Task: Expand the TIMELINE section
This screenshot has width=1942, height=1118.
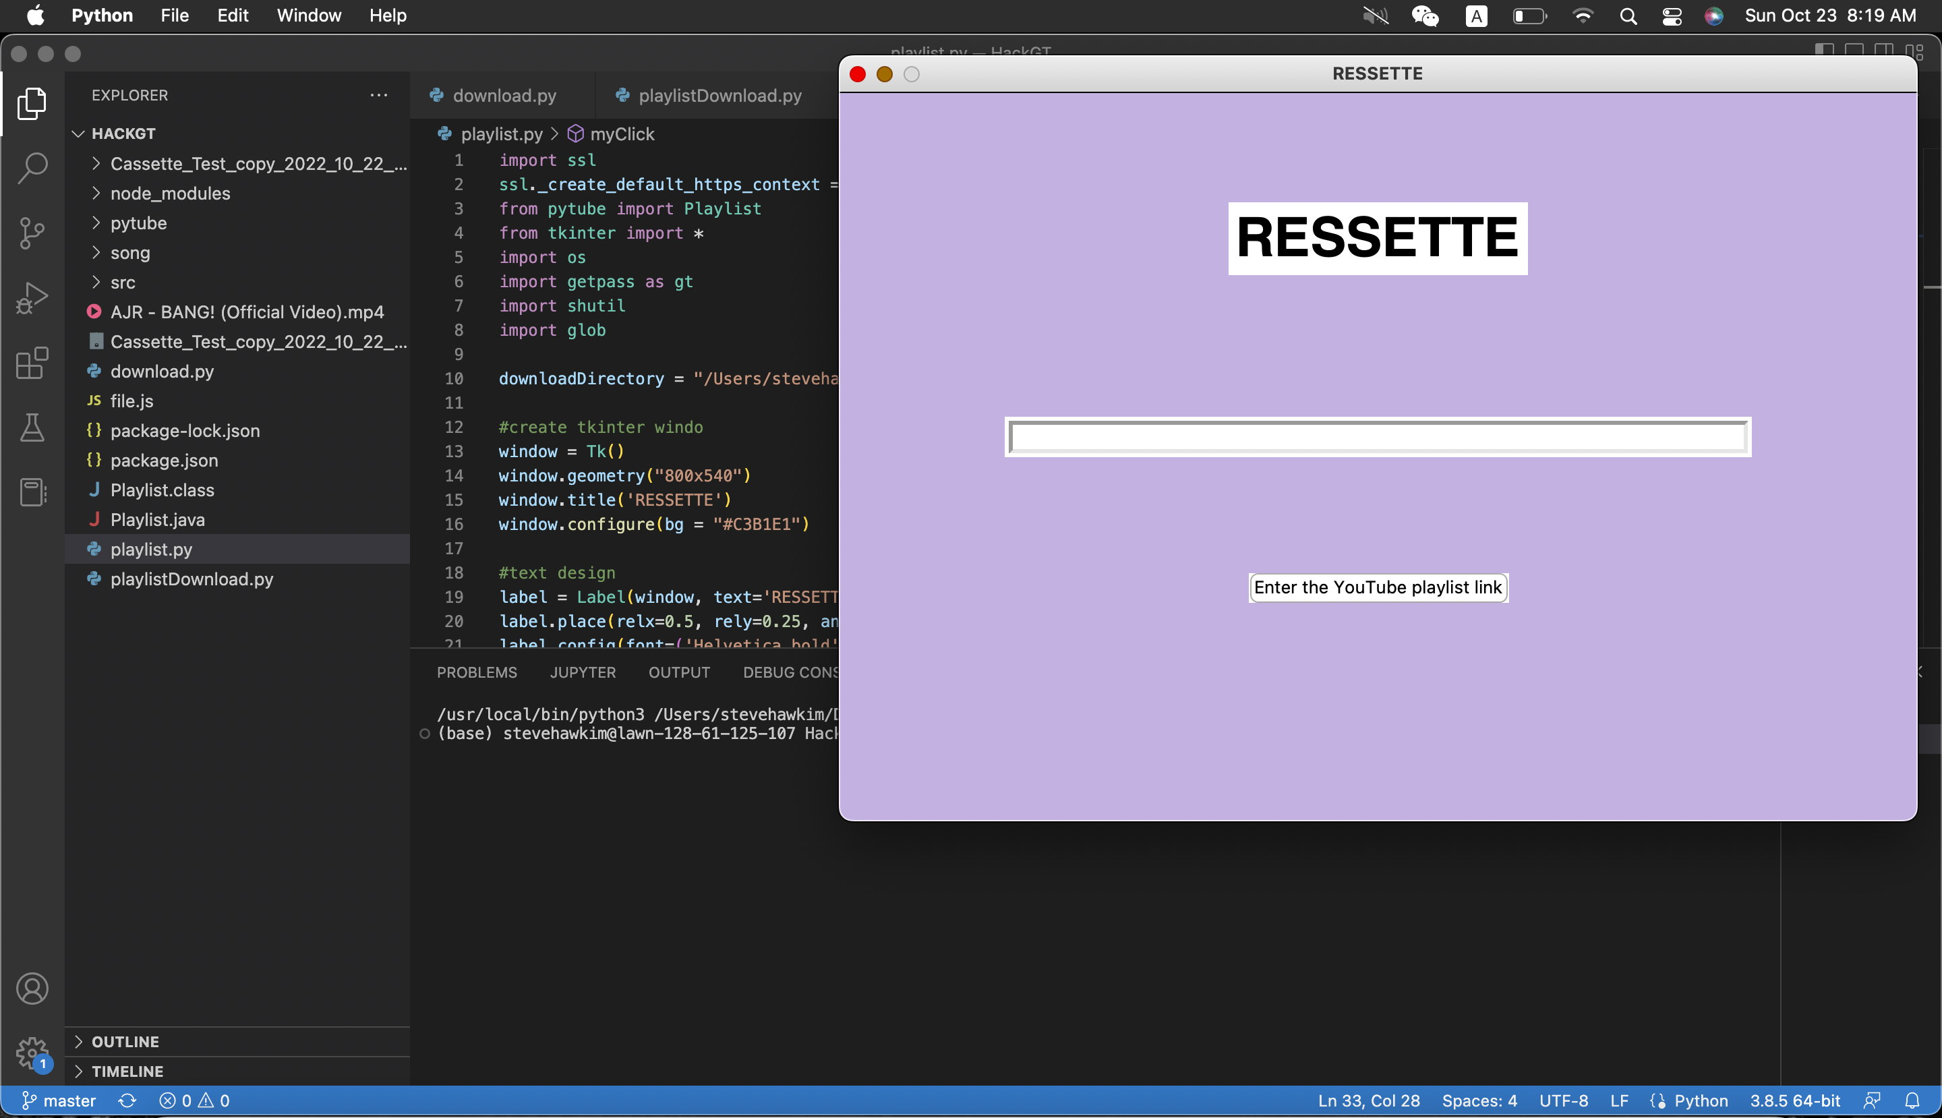Action: 127,1071
